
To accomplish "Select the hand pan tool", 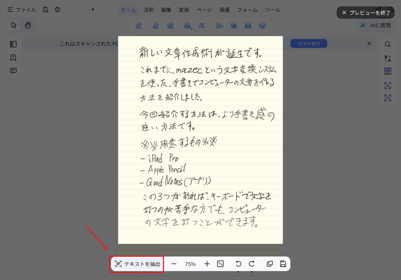I will 28,25.
